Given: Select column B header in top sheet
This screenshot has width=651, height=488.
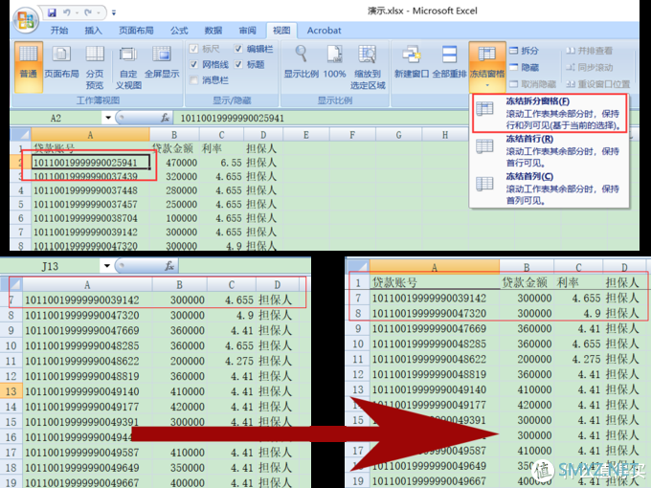Looking at the screenshot, I should [x=174, y=135].
